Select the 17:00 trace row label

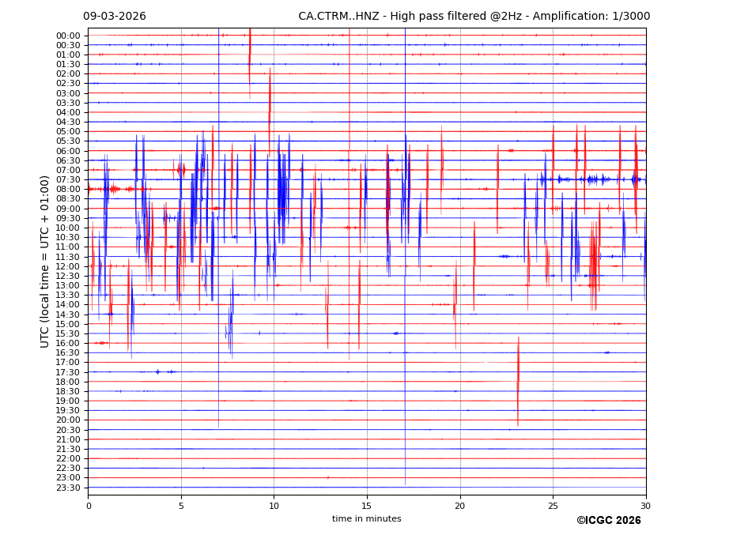68,363
